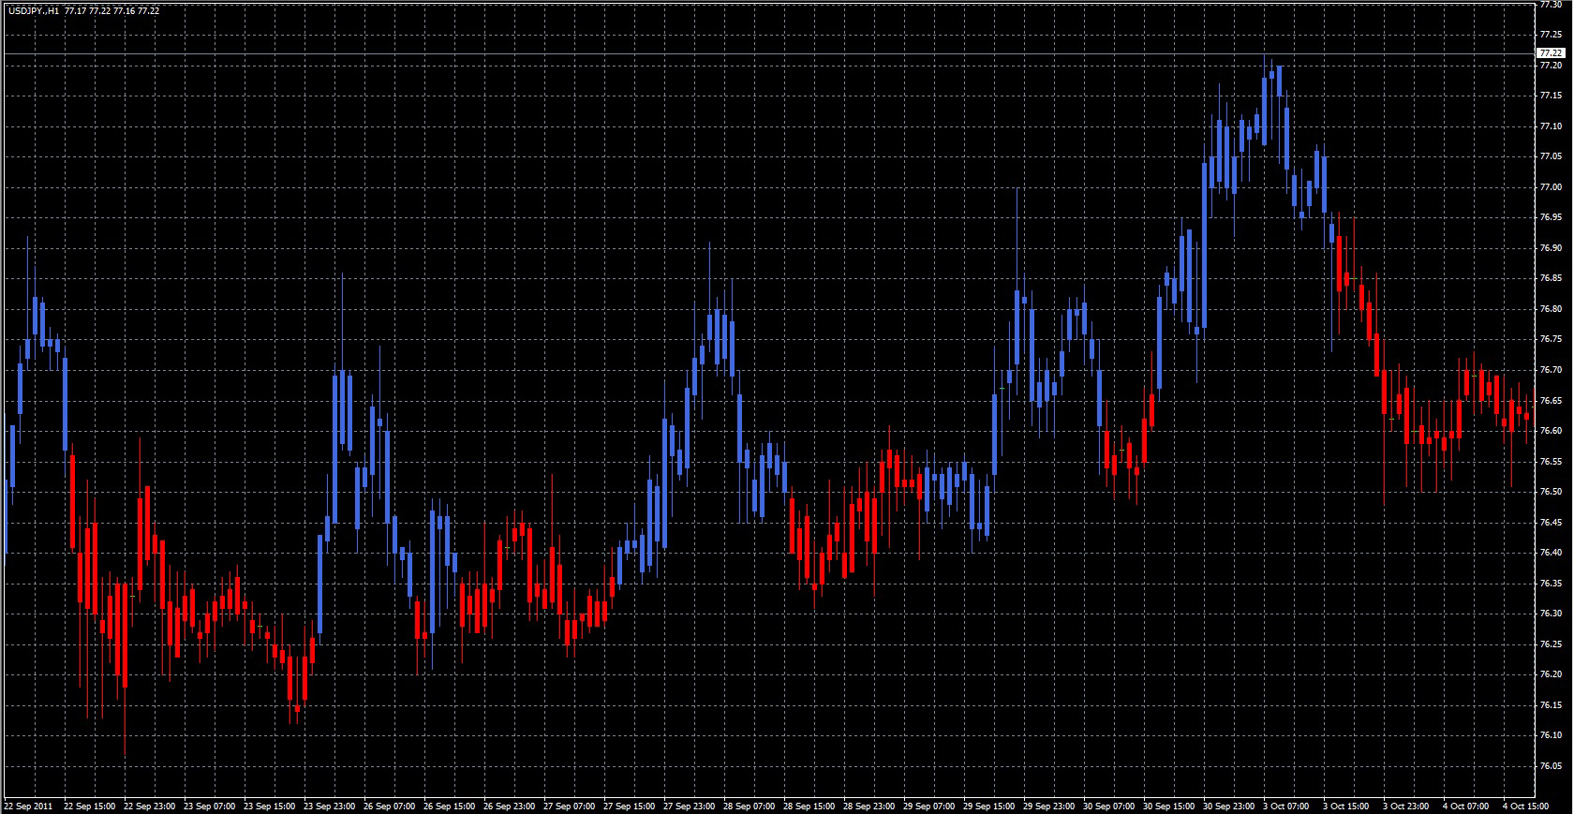Image resolution: width=1574 pixels, height=814 pixels.
Task: Select the 30 Sep 23:00 time label
Action: [1228, 806]
